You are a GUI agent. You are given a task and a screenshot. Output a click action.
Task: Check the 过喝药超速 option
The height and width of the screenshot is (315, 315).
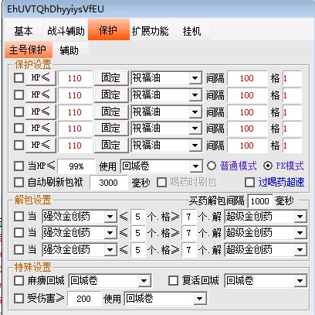249,183
